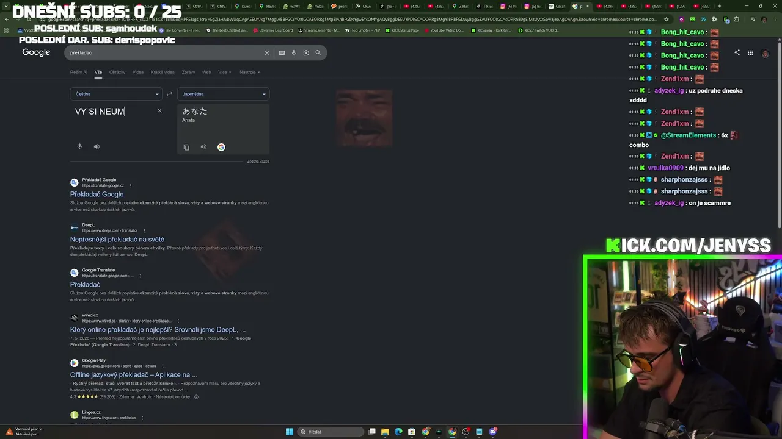Listen to the Japanese translation
Image resolution: width=782 pixels, height=439 pixels.
203,147
